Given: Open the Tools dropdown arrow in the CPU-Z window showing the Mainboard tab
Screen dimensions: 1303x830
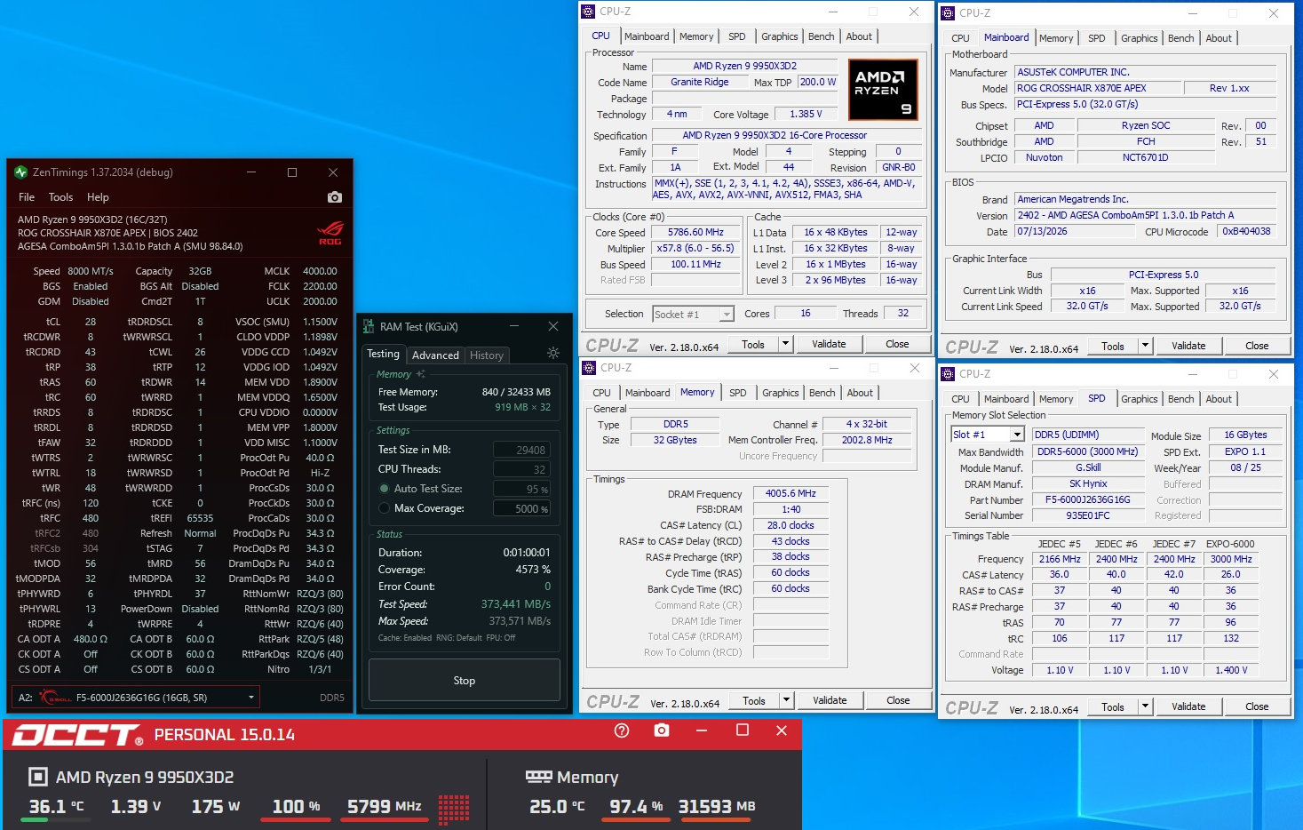Looking at the screenshot, I should pyautogui.click(x=1145, y=346).
